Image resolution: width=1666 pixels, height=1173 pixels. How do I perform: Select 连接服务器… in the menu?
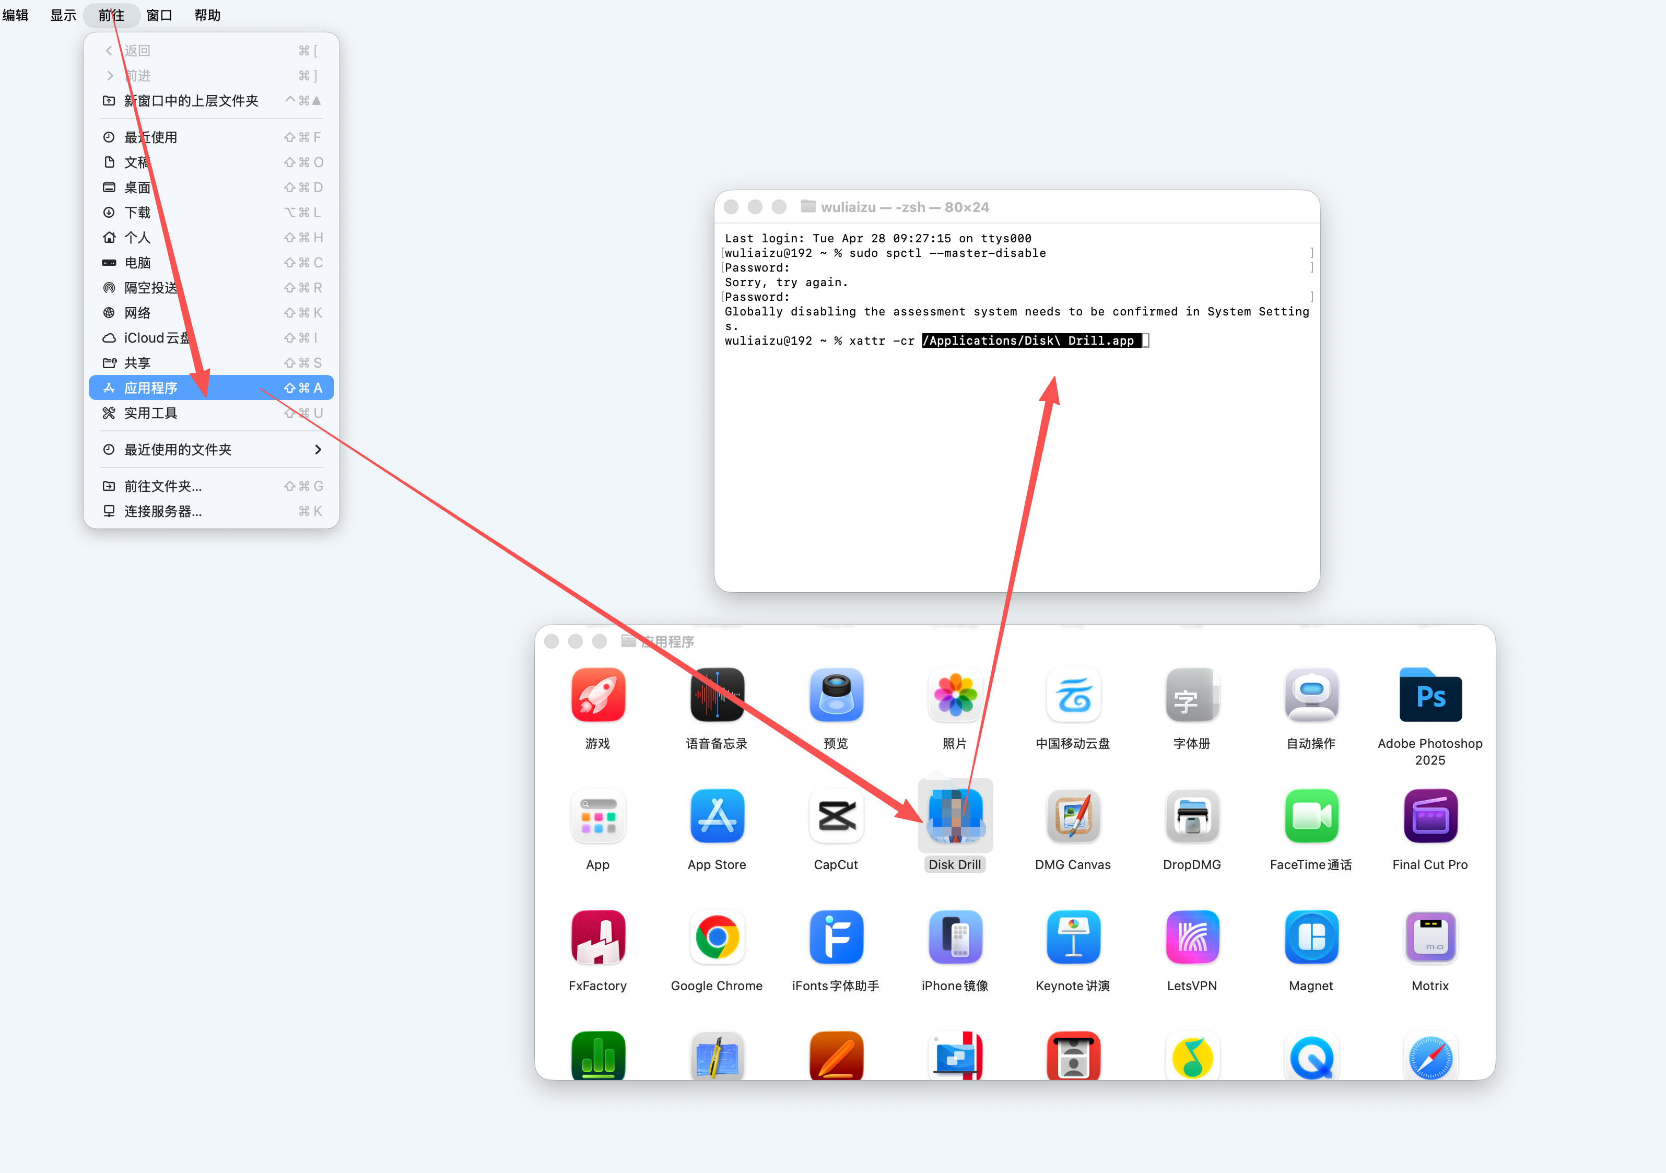211,511
